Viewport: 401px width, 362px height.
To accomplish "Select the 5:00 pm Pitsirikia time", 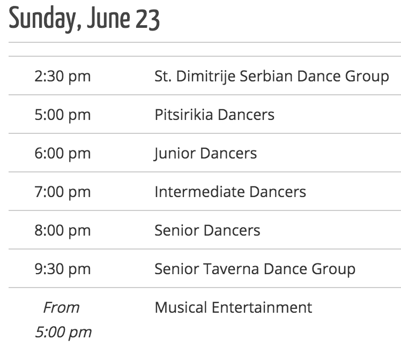I will [63, 115].
